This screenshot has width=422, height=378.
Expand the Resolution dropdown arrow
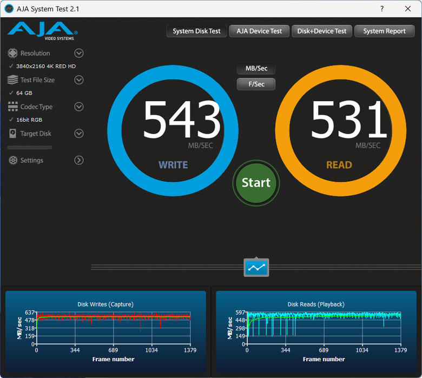coord(79,53)
